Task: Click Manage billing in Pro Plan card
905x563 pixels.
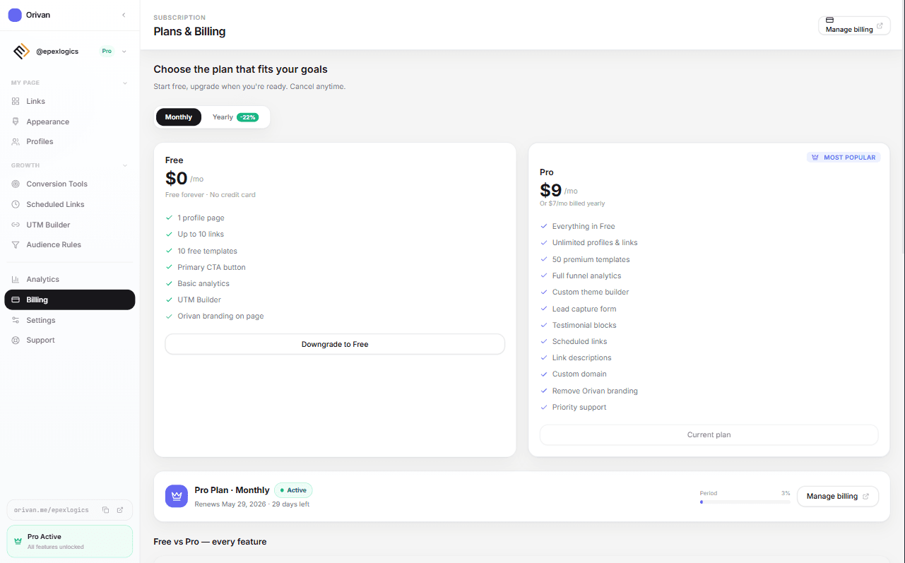Action: [x=838, y=496]
